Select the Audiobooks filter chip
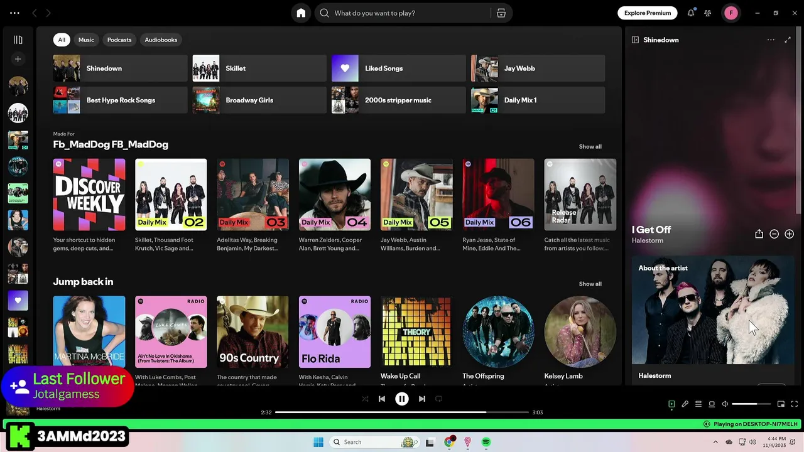Viewport: 804px width, 452px height. pyautogui.click(x=161, y=40)
